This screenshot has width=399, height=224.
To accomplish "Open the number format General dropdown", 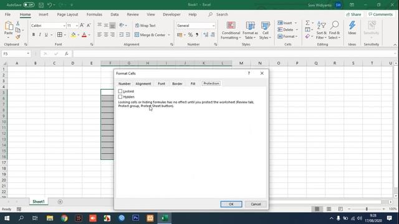I will pyautogui.click(x=213, y=26).
